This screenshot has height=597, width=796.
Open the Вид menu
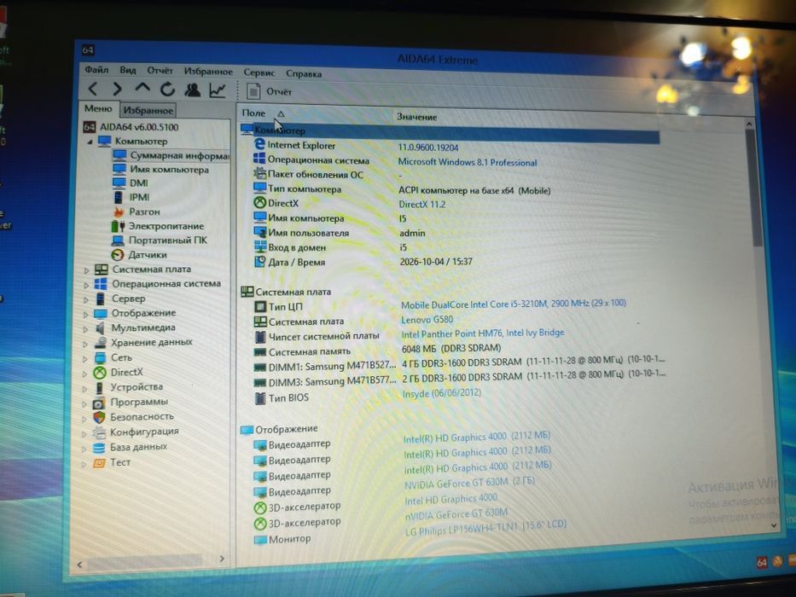(x=128, y=70)
